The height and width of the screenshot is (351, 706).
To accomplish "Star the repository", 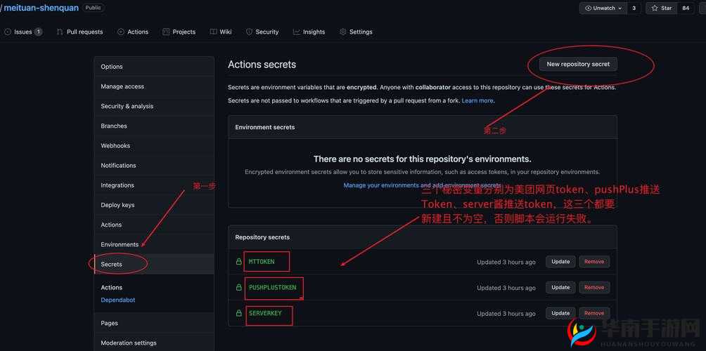I will point(661,8).
